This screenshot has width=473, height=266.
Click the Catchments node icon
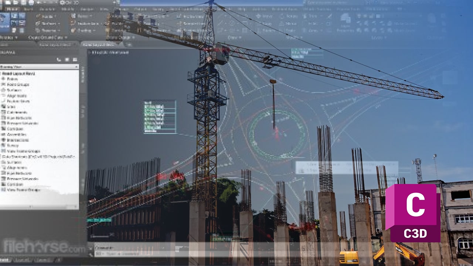tap(3, 112)
